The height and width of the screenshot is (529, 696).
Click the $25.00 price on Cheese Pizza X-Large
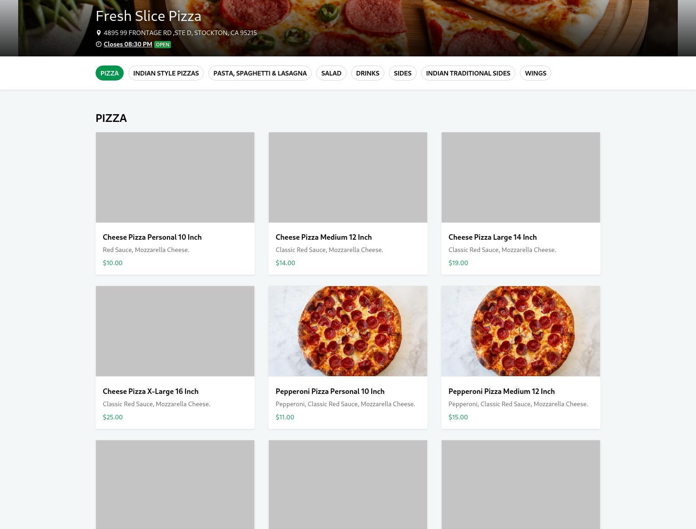tap(112, 417)
